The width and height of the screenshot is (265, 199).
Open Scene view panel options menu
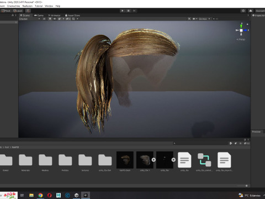(248, 15)
